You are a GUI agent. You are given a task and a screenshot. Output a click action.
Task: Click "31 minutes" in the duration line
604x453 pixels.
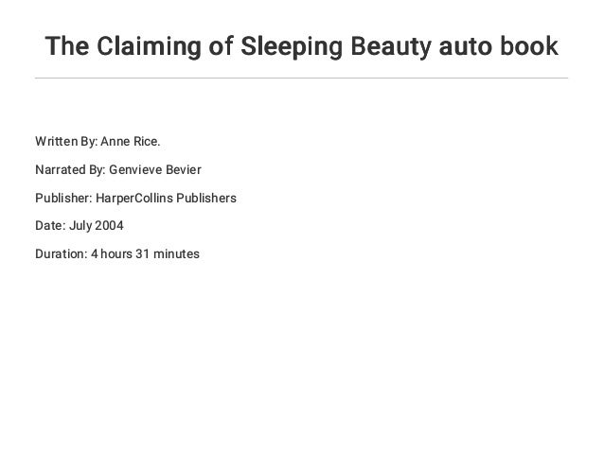point(168,254)
